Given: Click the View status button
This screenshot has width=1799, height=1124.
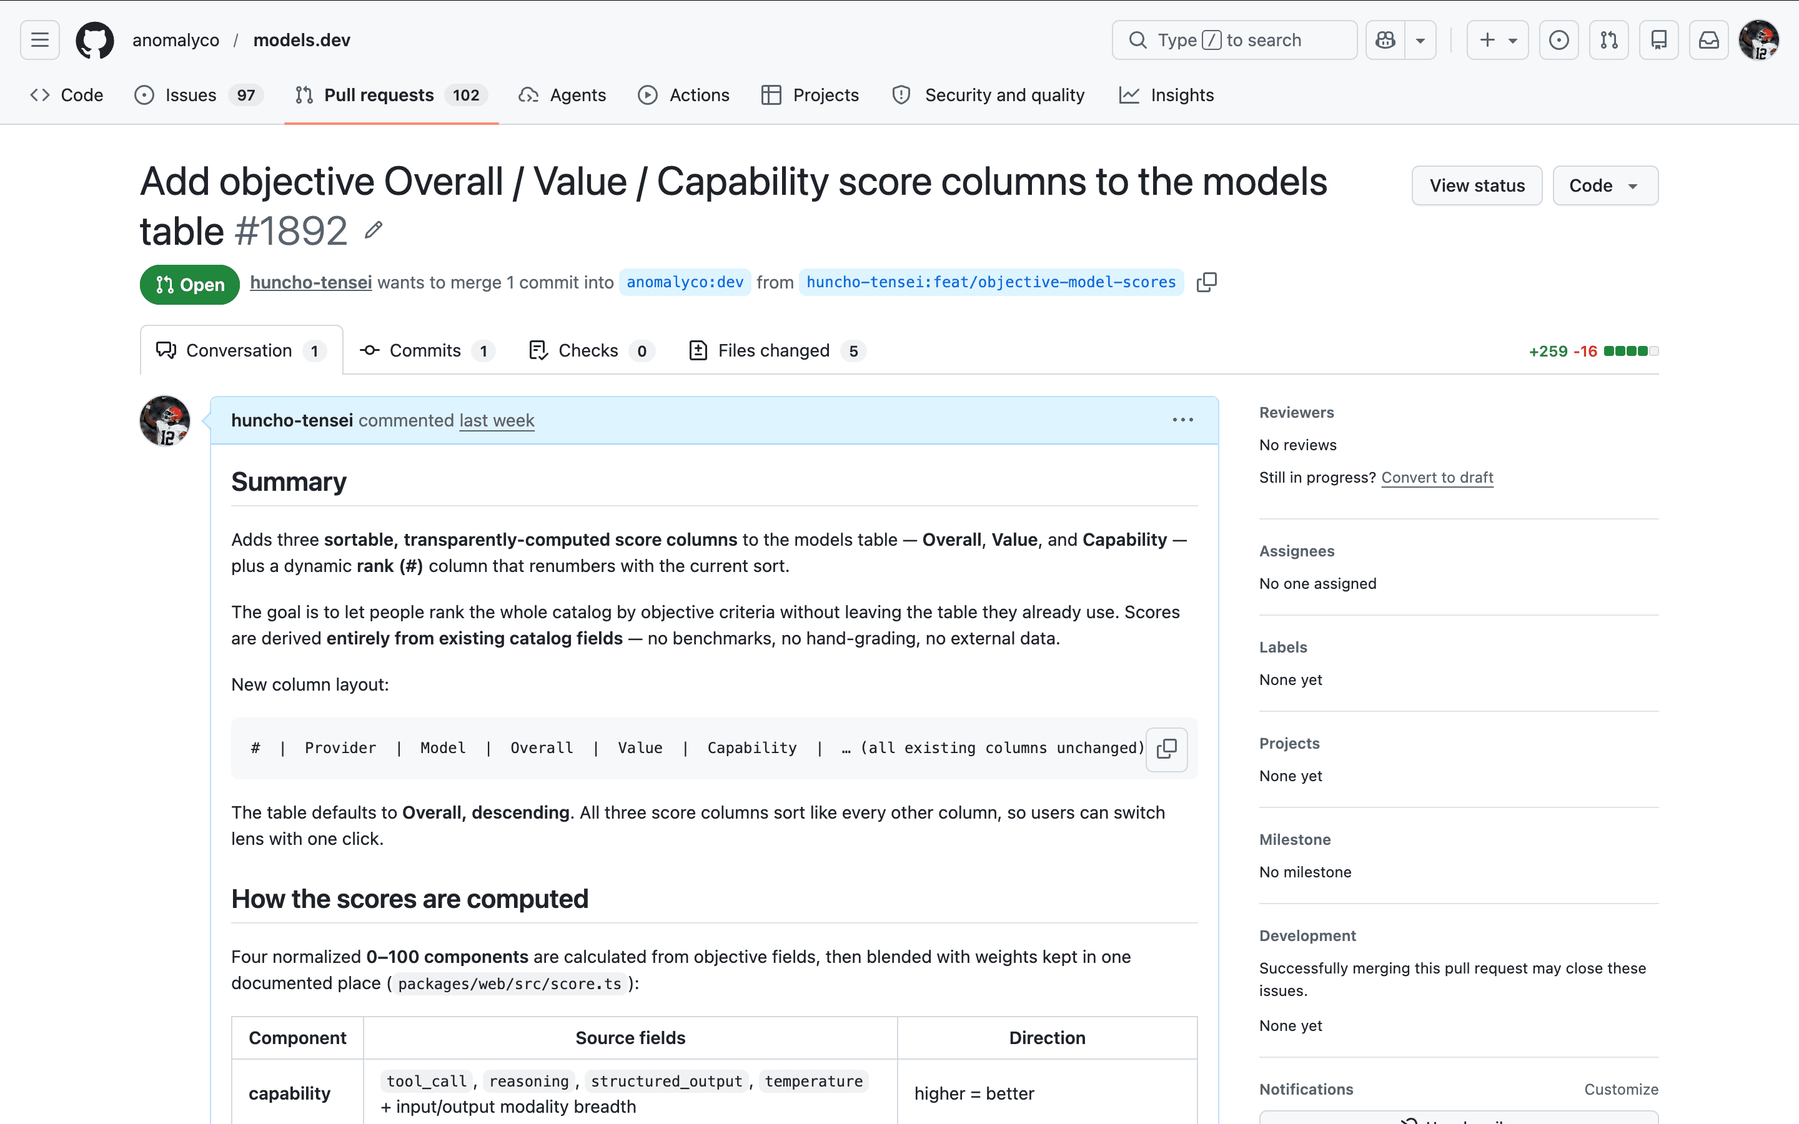Looking at the screenshot, I should pos(1477,186).
